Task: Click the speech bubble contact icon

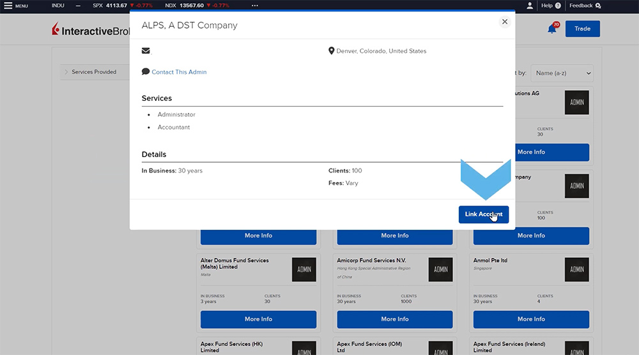Action: [x=146, y=72]
